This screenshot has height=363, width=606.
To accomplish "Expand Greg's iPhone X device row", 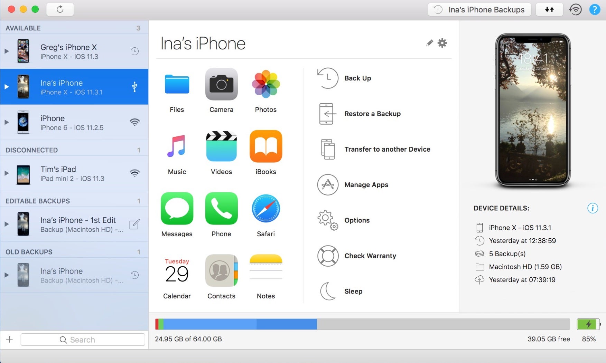I will pyautogui.click(x=6, y=51).
